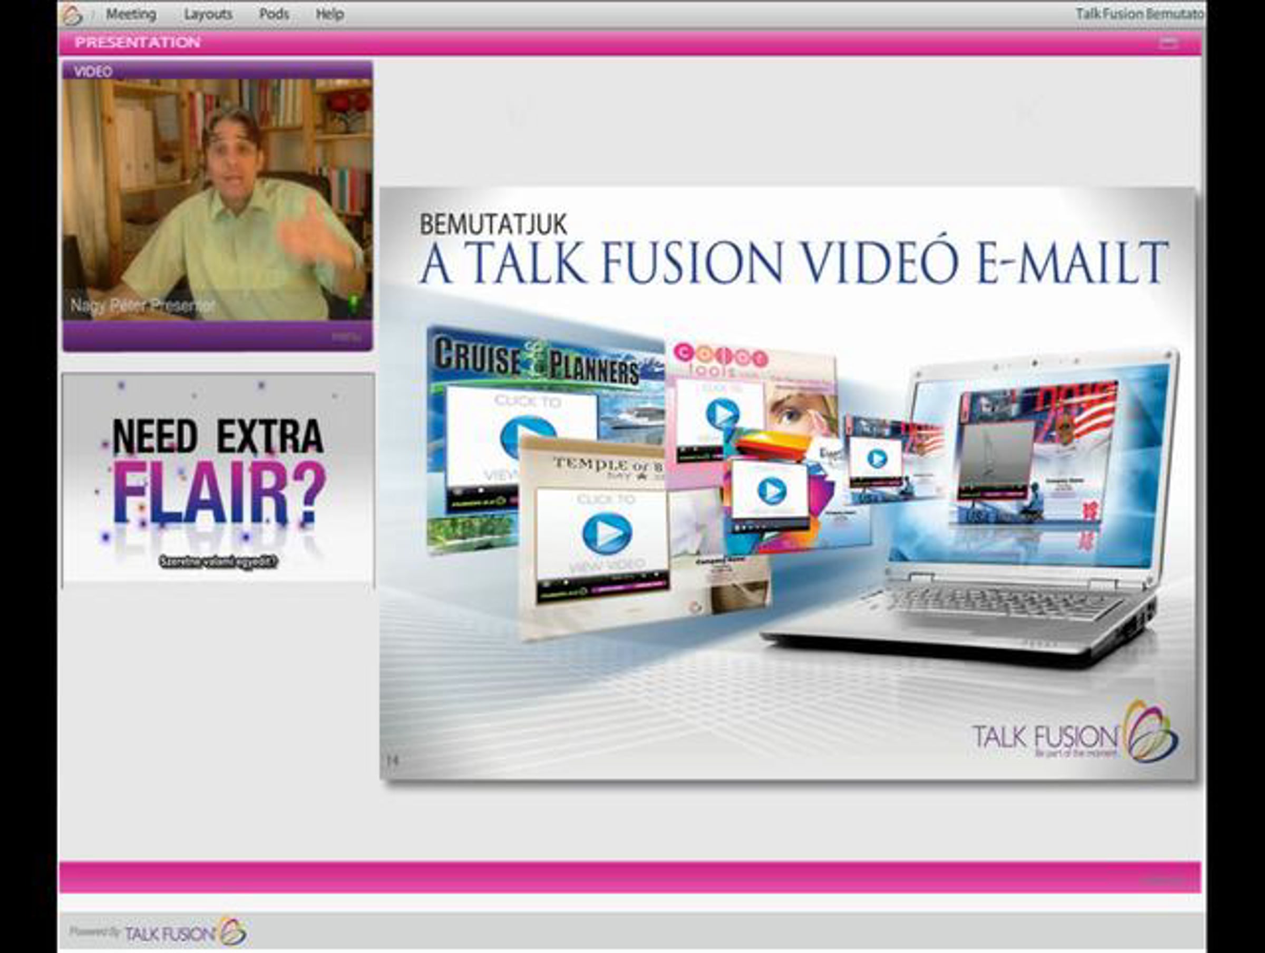1265x953 pixels.
Task: Open the Layouts menu
Action: coord(208,14)
